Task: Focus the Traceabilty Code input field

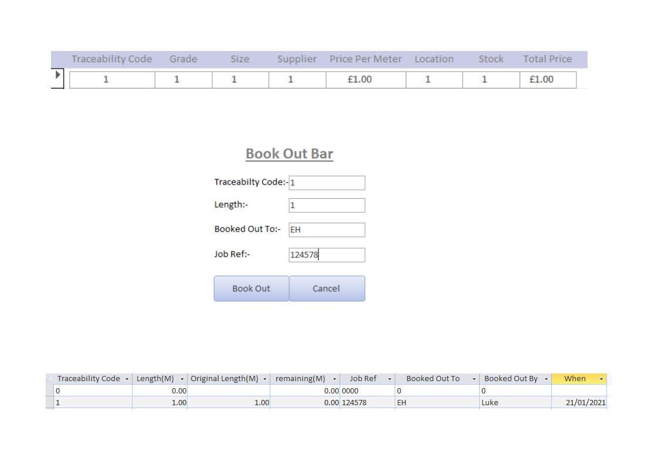Action: pos(327,182)
